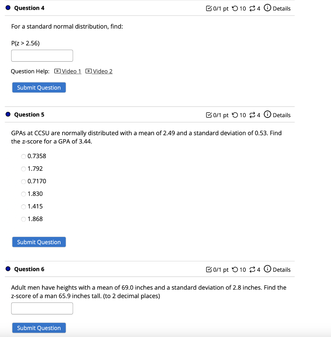Click the z-score answer box in Question 6
The image size is (331, 337).
(42, 308)
